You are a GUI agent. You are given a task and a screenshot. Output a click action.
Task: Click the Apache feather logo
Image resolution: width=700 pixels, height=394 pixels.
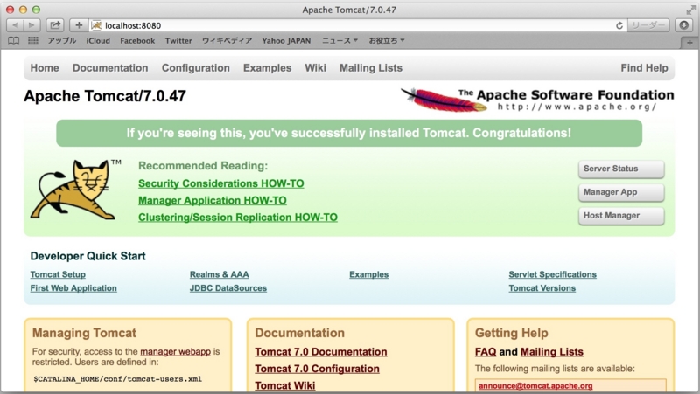[x=444, y=100]
